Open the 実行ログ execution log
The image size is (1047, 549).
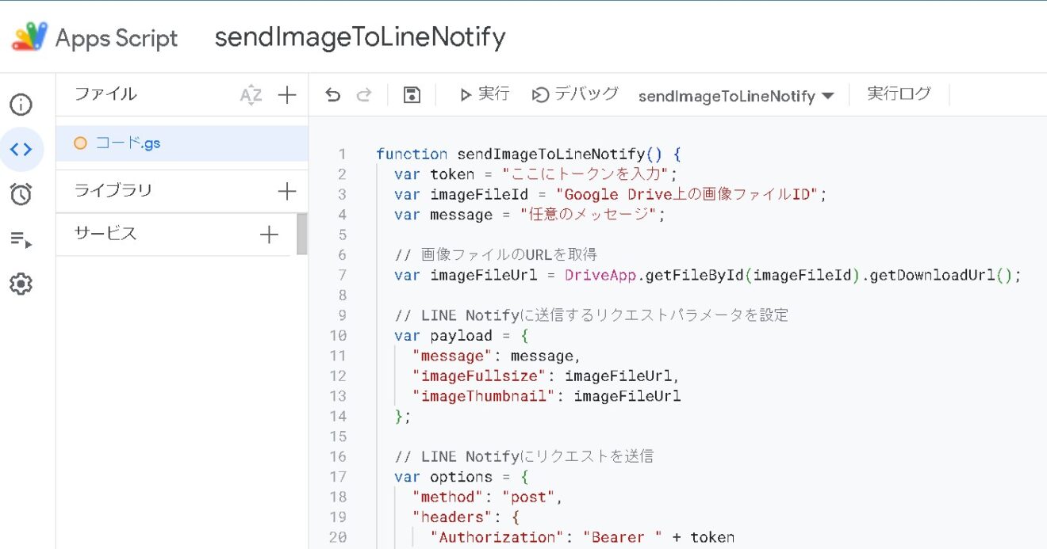(899, 94)
